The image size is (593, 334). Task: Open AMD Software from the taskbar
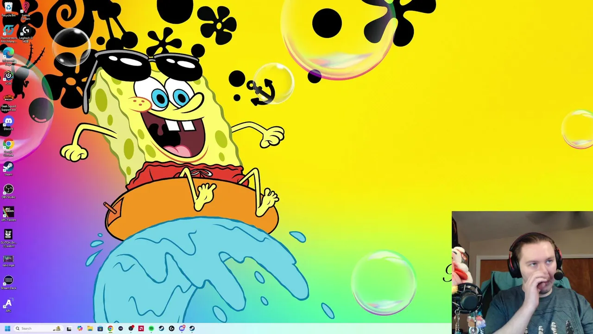(141, 328)
